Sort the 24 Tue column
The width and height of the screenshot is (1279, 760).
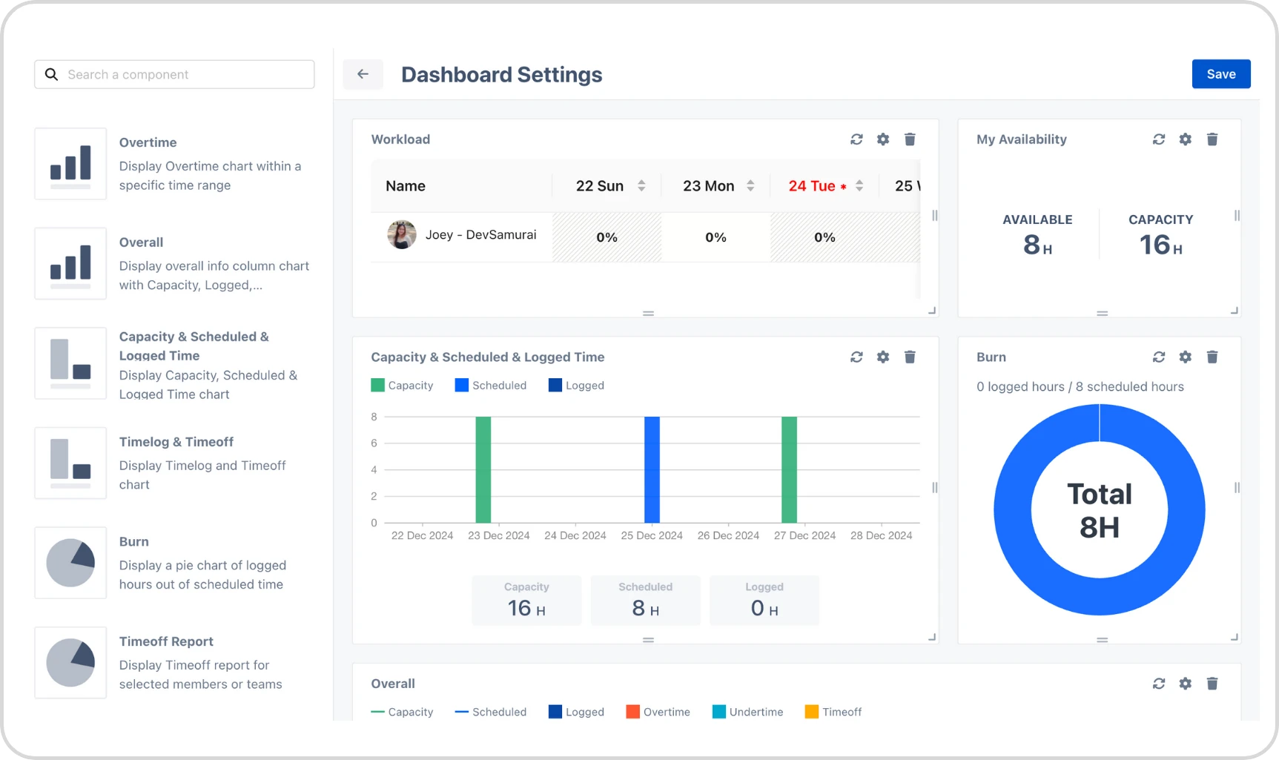pos(859,185)
